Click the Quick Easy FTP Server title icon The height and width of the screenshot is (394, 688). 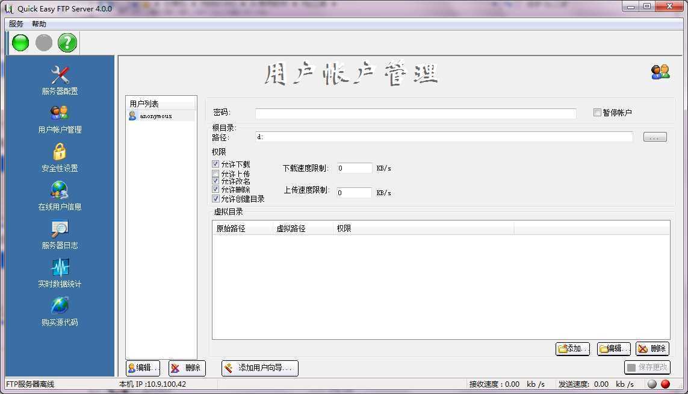click(x=9, y=8)
